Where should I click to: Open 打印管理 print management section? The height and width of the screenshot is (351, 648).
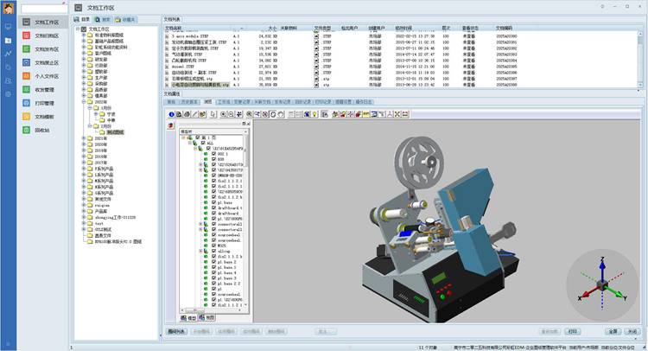(44, 103)
